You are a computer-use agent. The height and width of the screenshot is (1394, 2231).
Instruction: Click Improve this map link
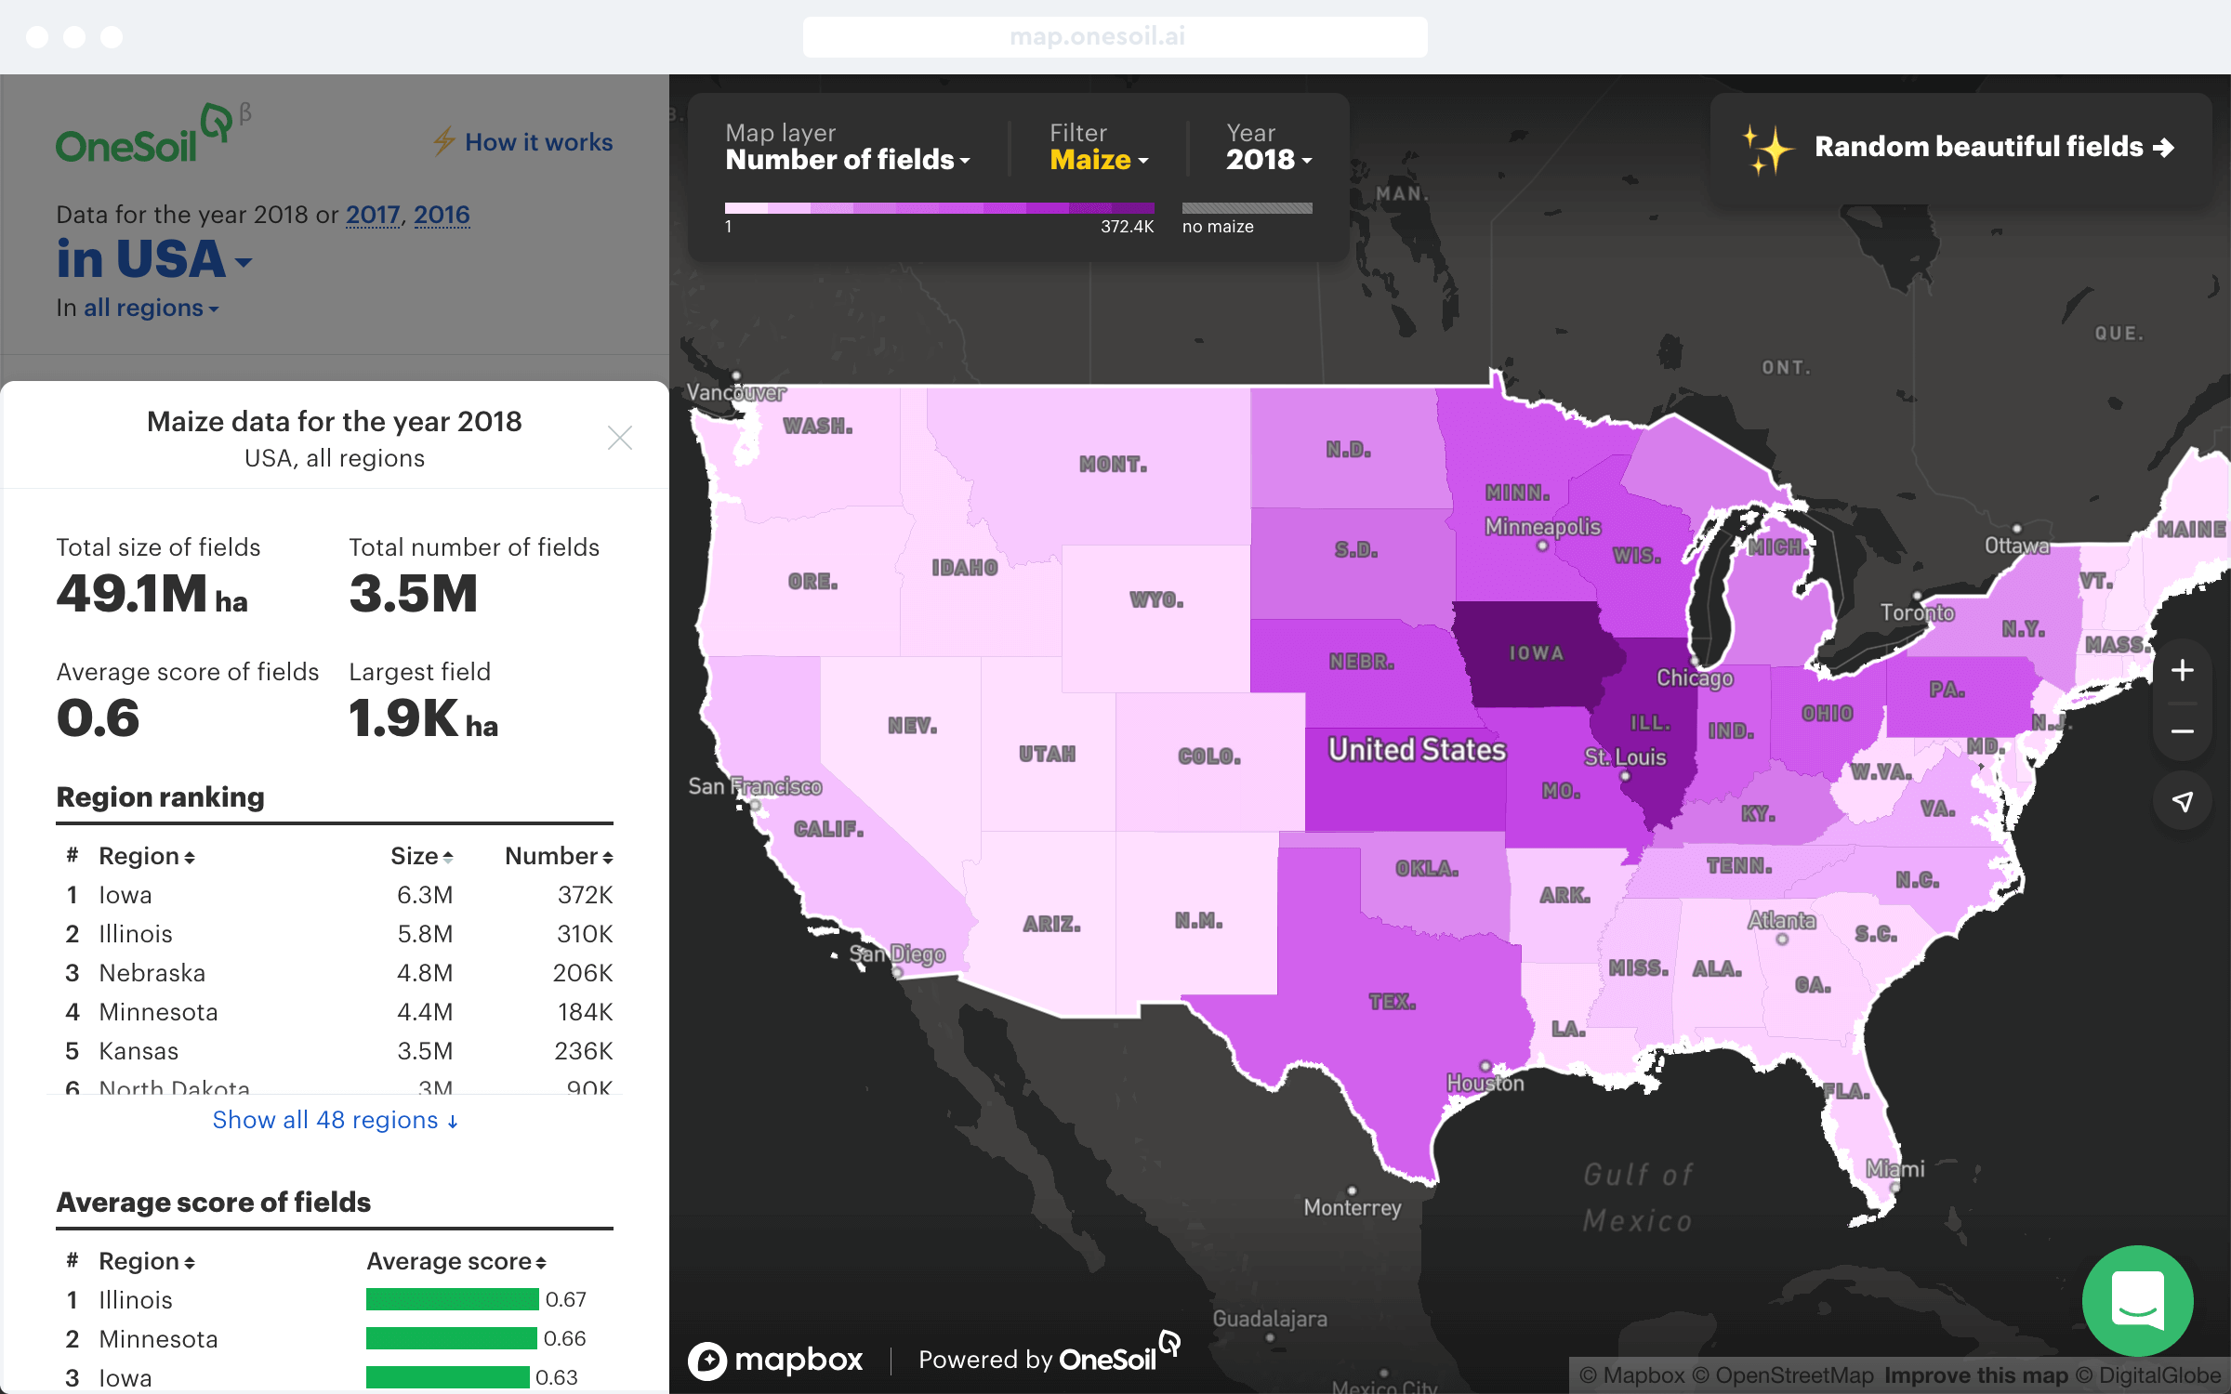point(1975,1375)
